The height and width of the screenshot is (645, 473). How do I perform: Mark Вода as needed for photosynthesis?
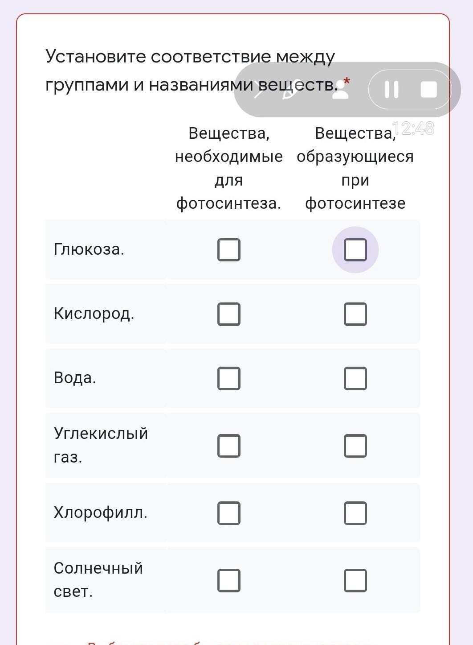(x=229, y=378)
